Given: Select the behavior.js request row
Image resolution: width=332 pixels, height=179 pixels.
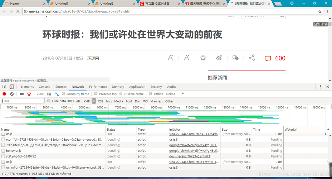Looking at the screenshot, I should click(142, 151).
